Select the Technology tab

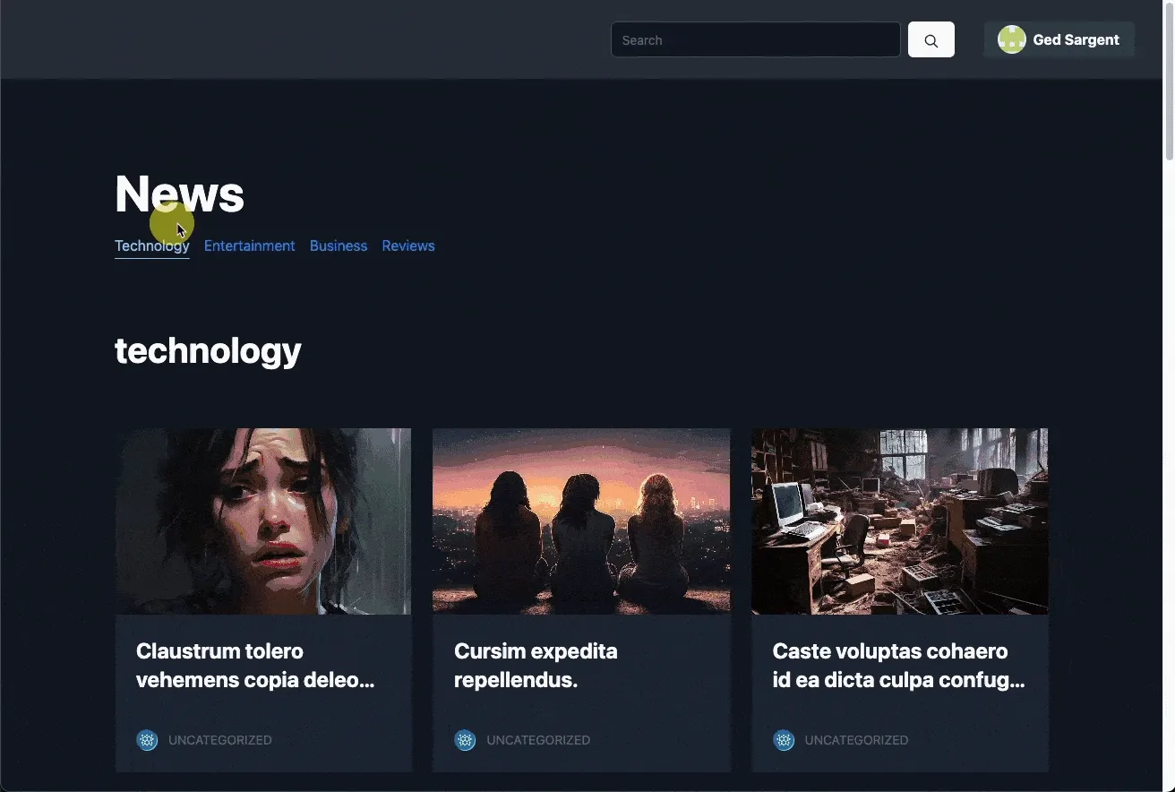(x=152, y=246)
